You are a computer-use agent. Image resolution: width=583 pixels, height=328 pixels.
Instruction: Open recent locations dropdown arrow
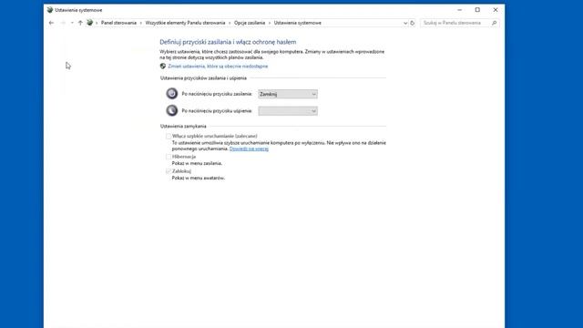click(x=72, y=23)
